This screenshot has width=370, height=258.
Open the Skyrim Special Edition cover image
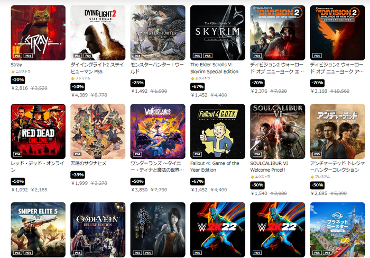point(218,33)
